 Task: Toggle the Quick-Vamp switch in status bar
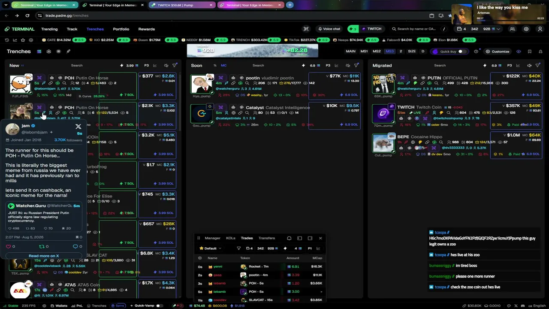(158, 306)
